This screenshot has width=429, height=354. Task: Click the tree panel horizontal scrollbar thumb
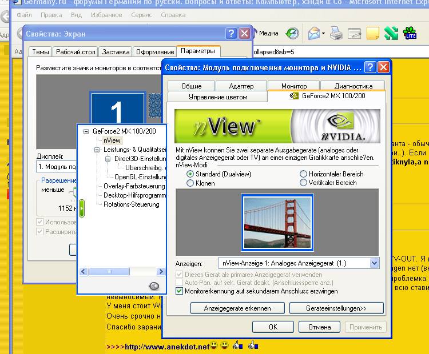click(109, 272)
